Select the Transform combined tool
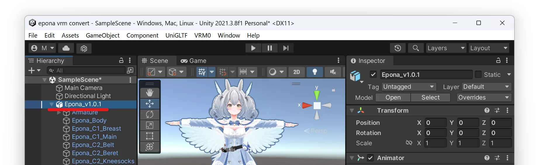Viewport: 539px width, 165px height. pos(150,147)
